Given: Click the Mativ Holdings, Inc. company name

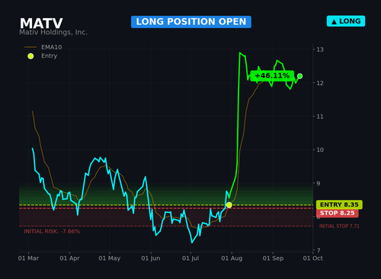Looking at the screenshot, I should (x=53, y=33).
